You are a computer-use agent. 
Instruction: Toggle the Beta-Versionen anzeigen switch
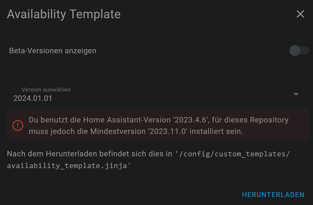[298, 51]
